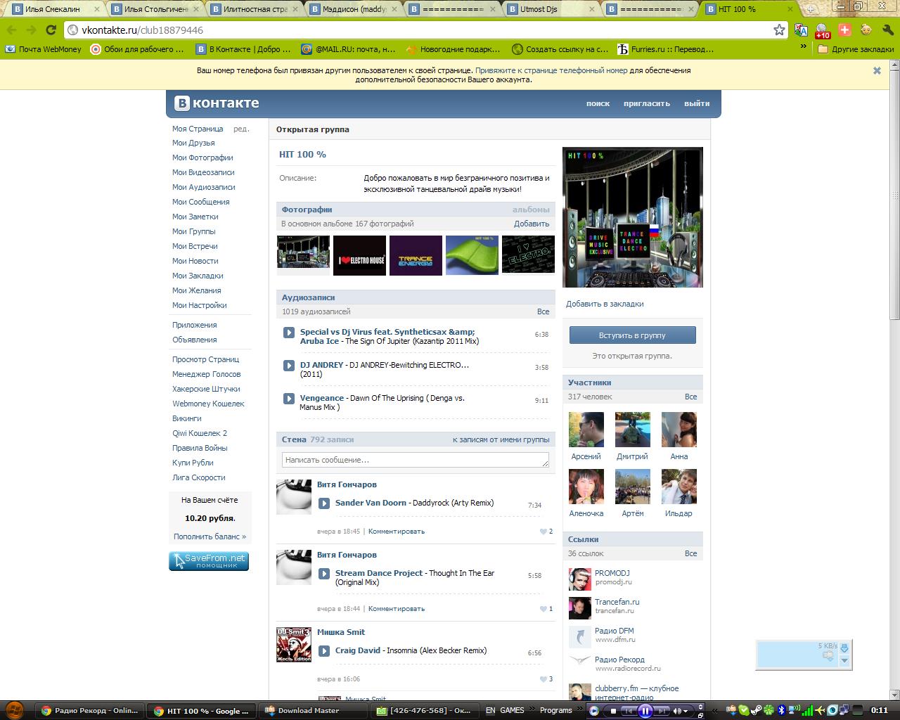Open Другие закладки bookmarks folder
This screenshot has height=720, width=900.
856,49
